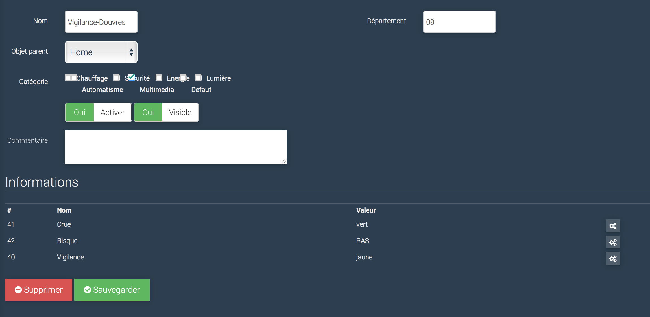Click the value 'RAS' in Risque row

[x=363, y=241]
